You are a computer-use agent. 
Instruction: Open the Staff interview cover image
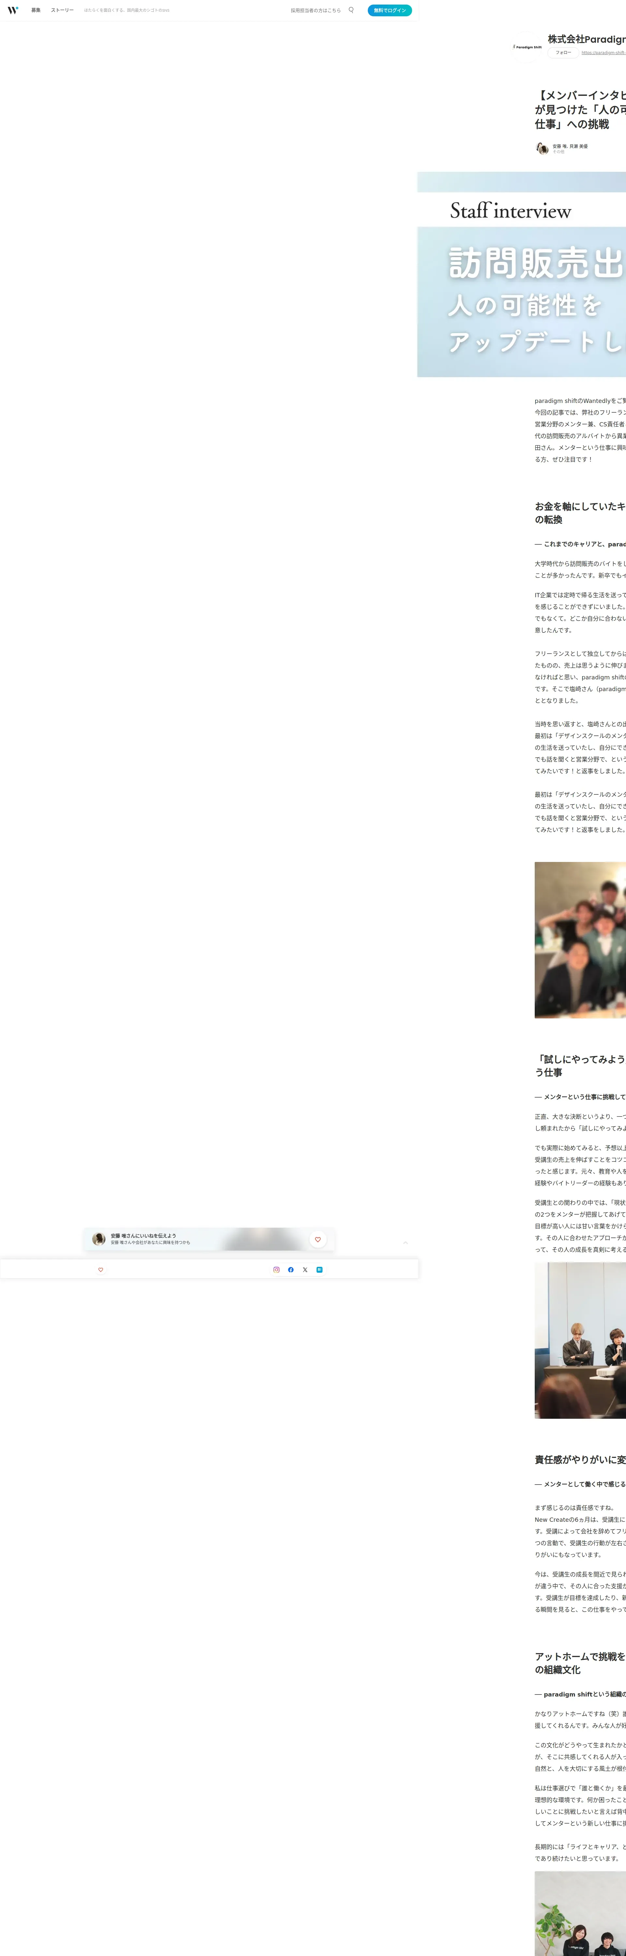pos(522,274)
